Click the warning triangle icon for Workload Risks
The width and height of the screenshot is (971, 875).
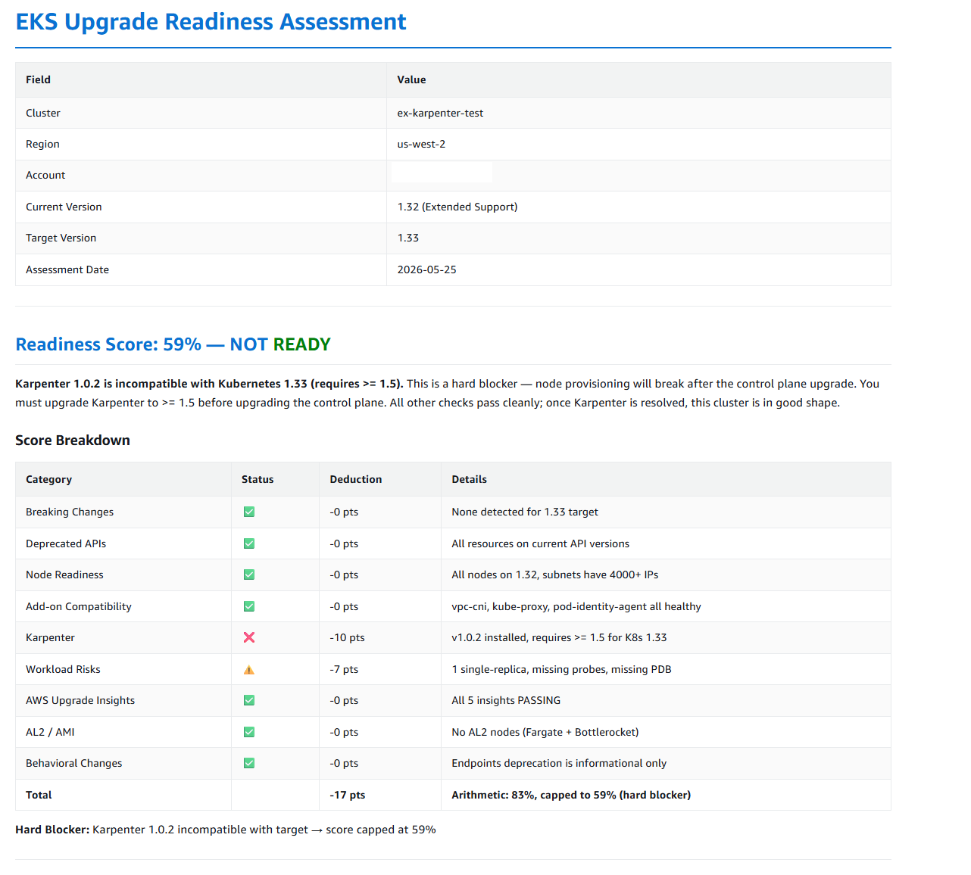click(x=249, y=670)
